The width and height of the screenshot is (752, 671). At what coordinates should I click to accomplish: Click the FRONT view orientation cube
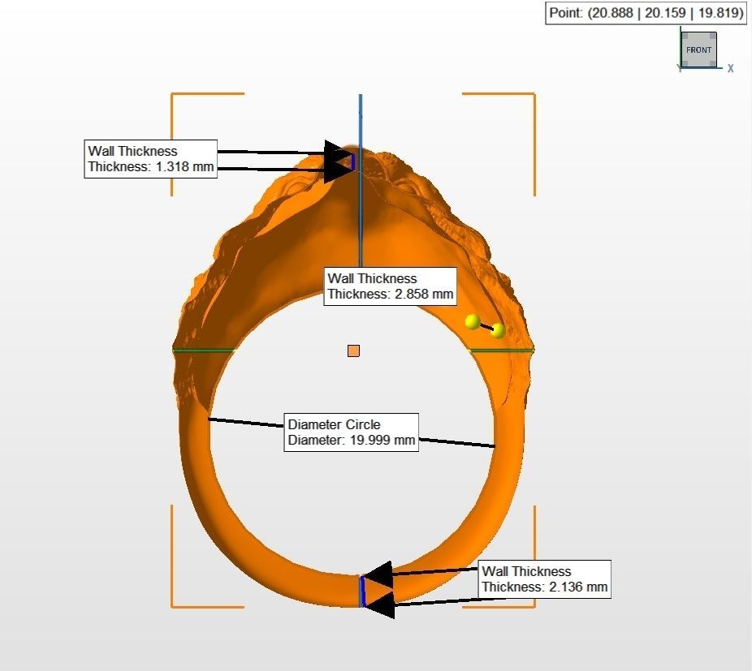pyautogui.click(x=698, y=49)
